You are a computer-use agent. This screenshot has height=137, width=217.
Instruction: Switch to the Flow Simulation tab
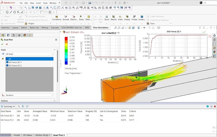101,27
